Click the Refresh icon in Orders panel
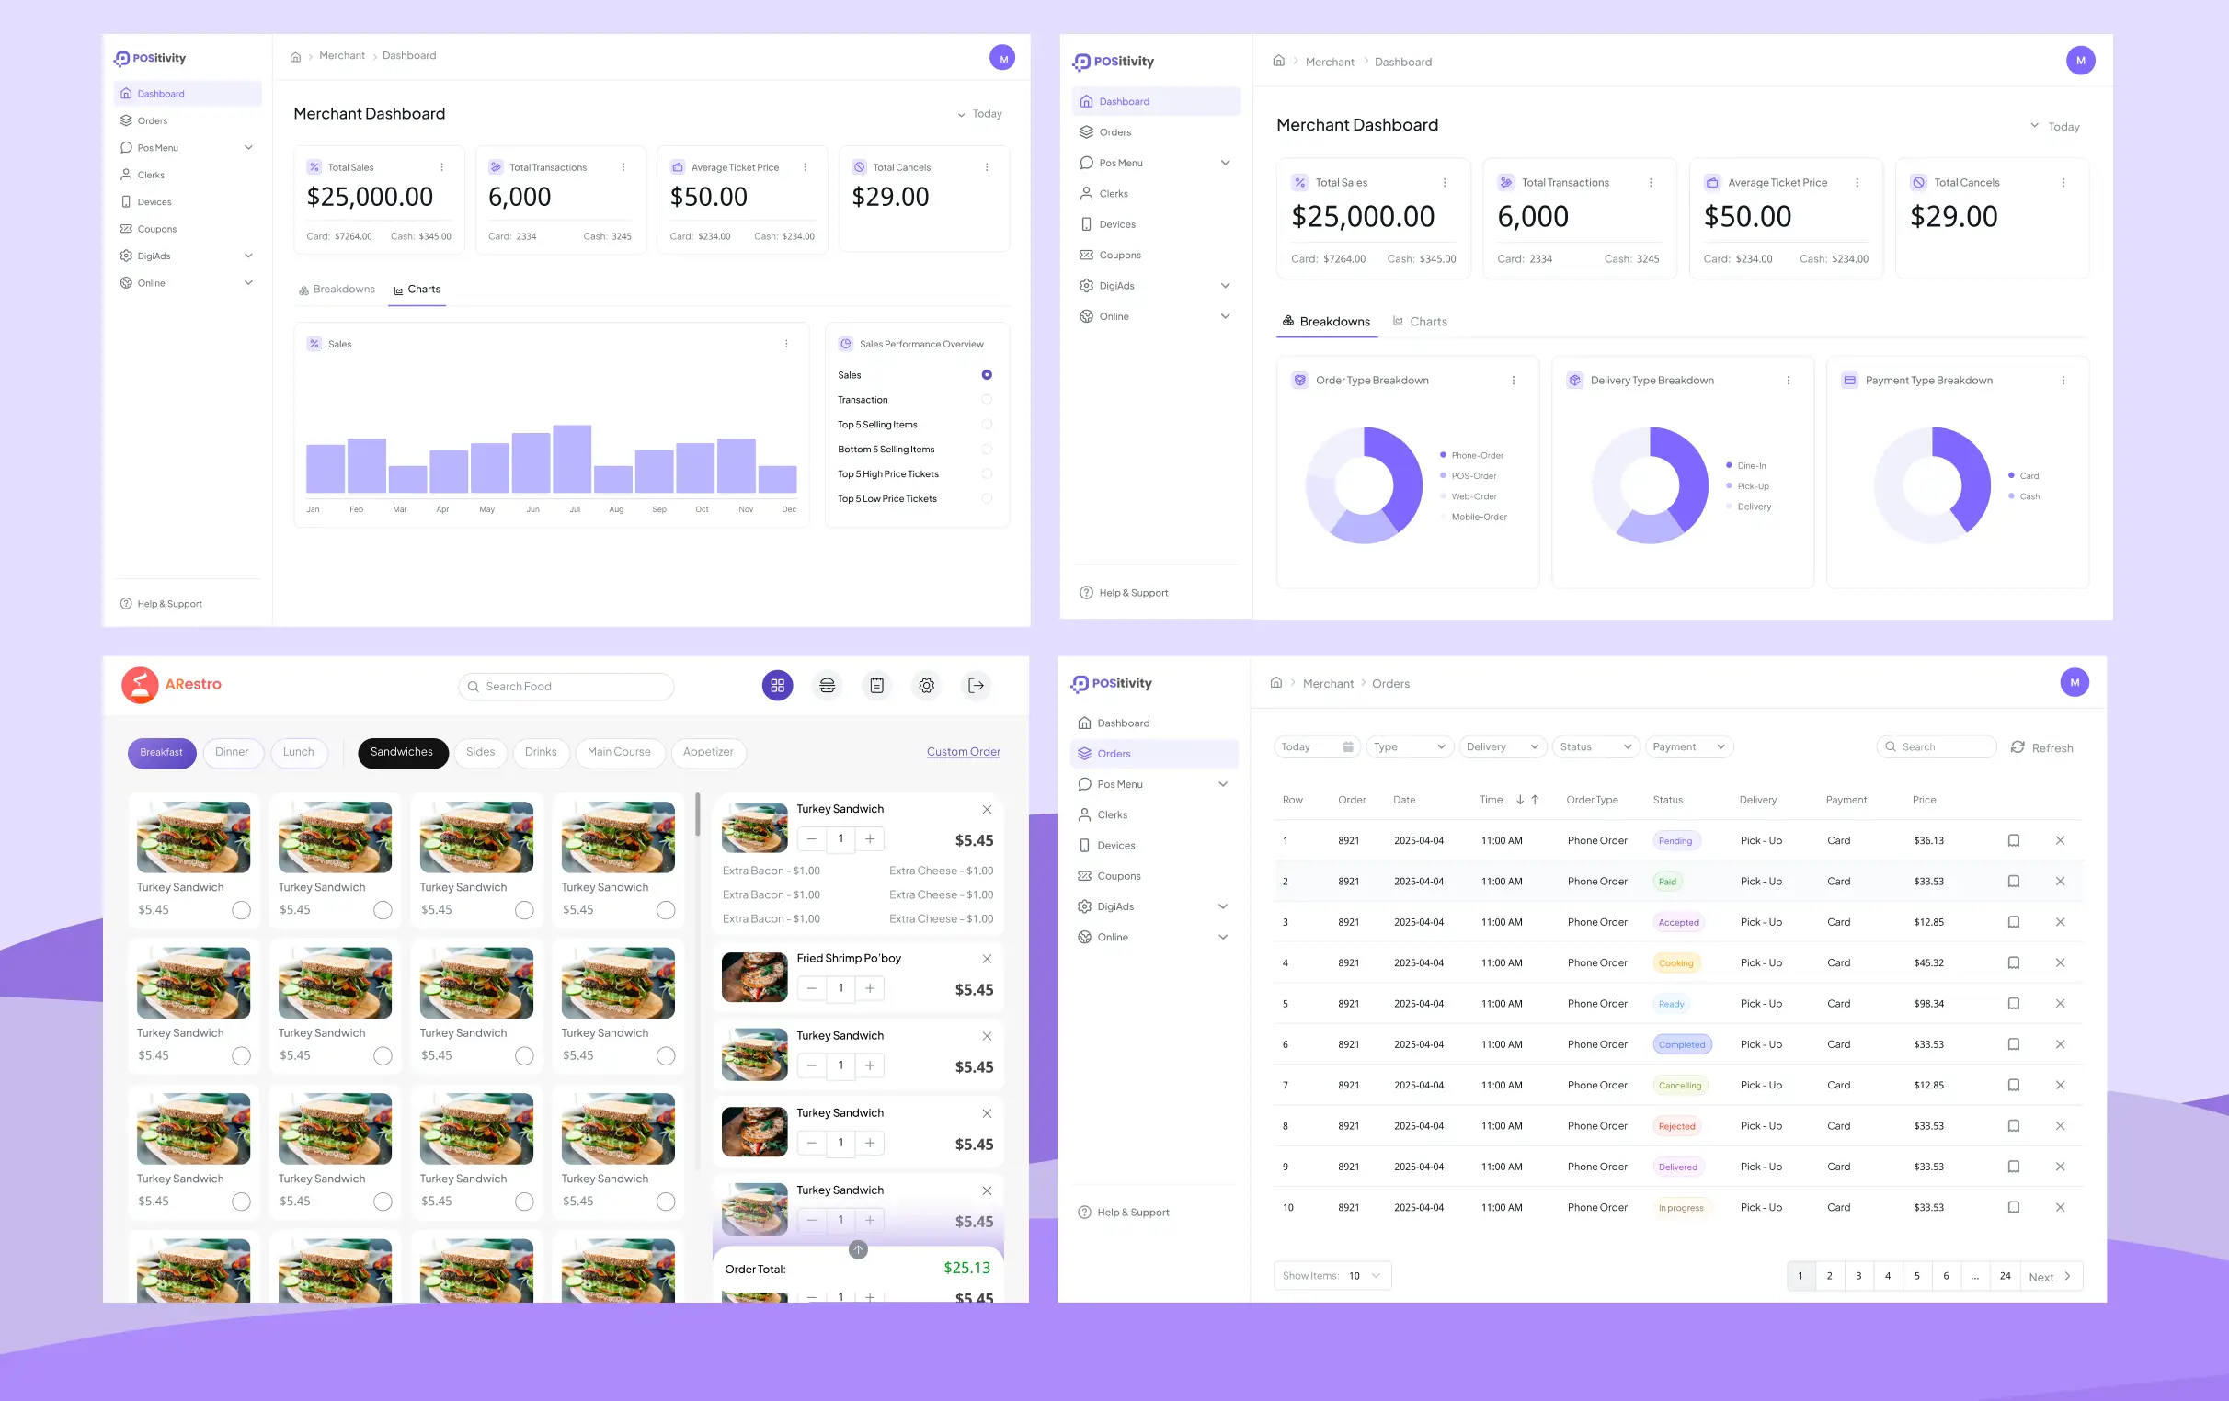Viewport: 2229px width, 1401px height. (2017, 747)
